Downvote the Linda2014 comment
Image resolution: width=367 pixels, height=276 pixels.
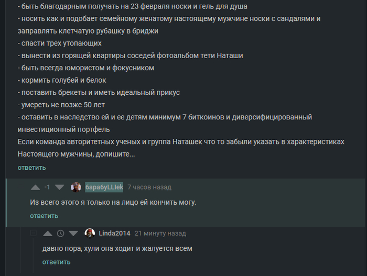tap(73, 233)
